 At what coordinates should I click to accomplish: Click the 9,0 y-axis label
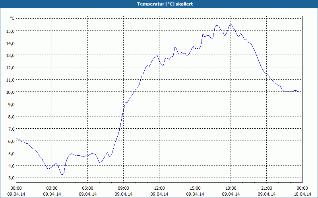click(x=12, y=104)
